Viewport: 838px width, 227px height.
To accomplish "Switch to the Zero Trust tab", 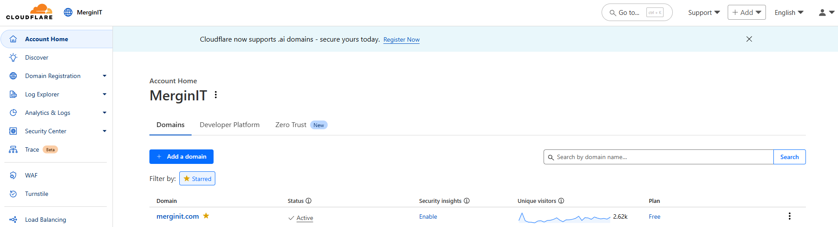I will click(x=291, y=125).
